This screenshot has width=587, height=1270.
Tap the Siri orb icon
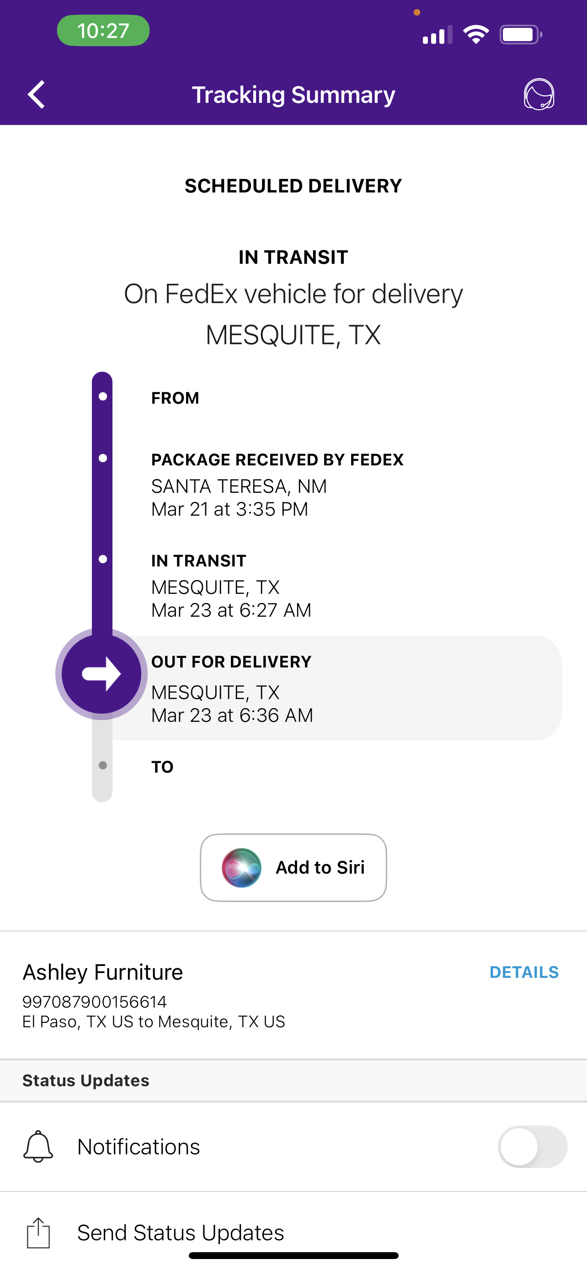click(x=241, y=868)
